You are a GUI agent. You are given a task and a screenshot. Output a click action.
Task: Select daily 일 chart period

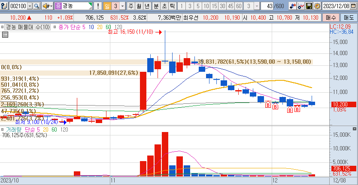(x=107, y=6)
